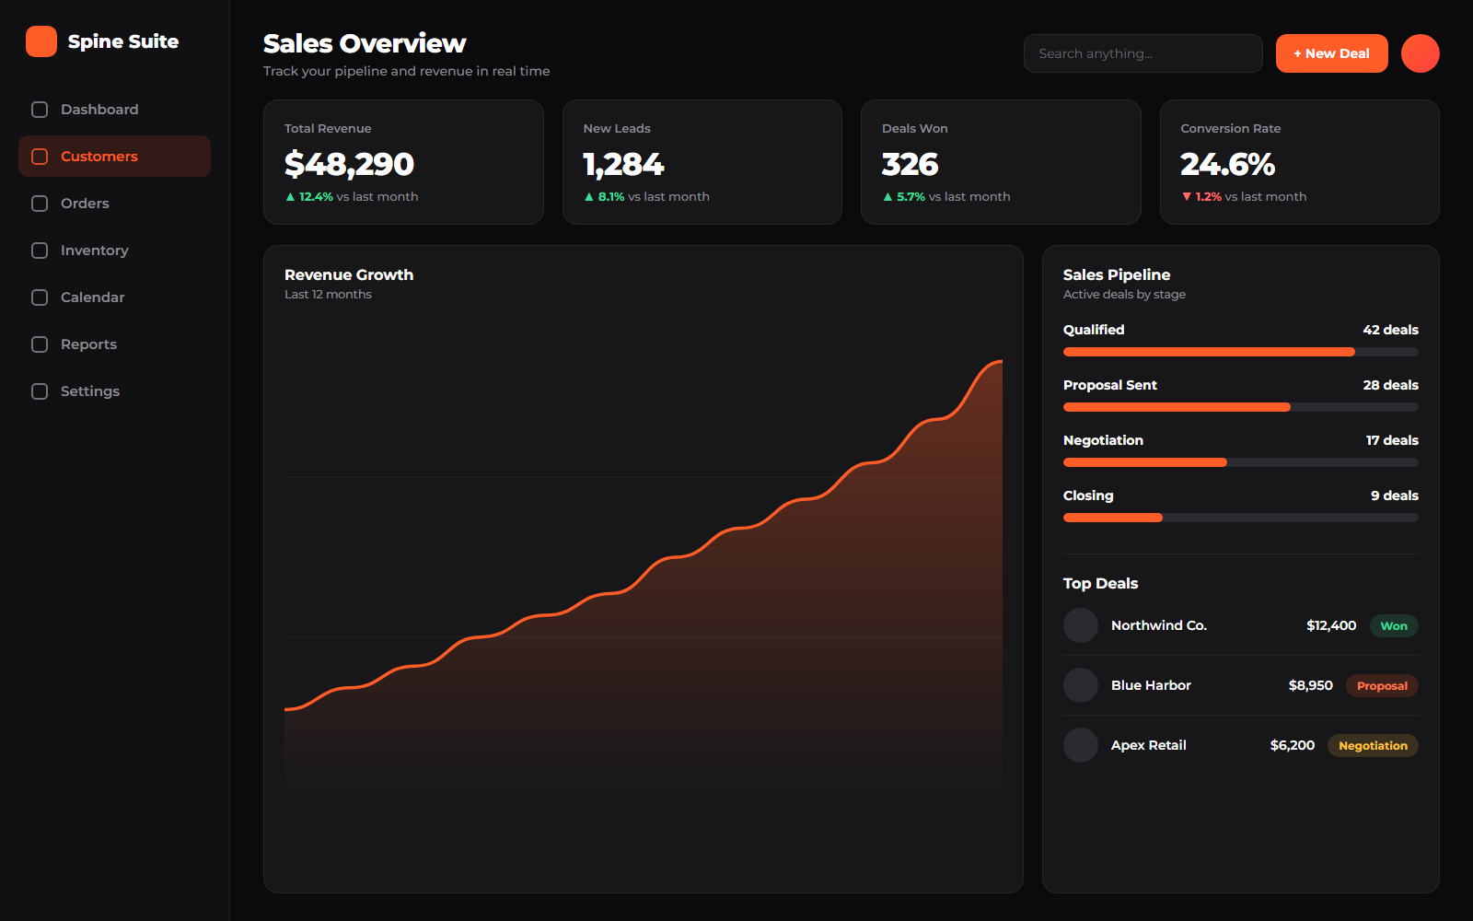Click the Calendar sidebar icon
This screenshot has height=921, width=1473.
pos(40,297)
